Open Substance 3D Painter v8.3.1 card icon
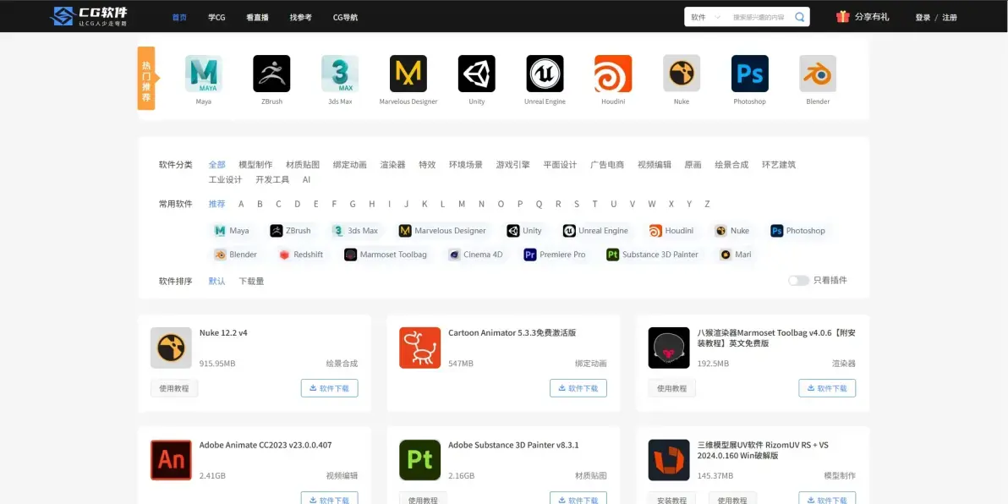 pyautogui.click(x=419, y=460)
